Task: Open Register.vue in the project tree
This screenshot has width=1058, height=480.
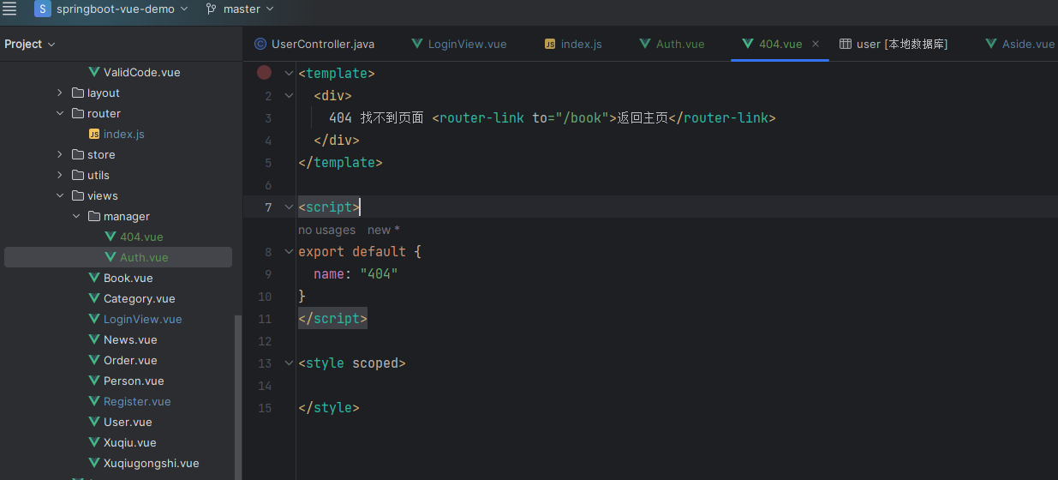Action: (x=137, y=401)
